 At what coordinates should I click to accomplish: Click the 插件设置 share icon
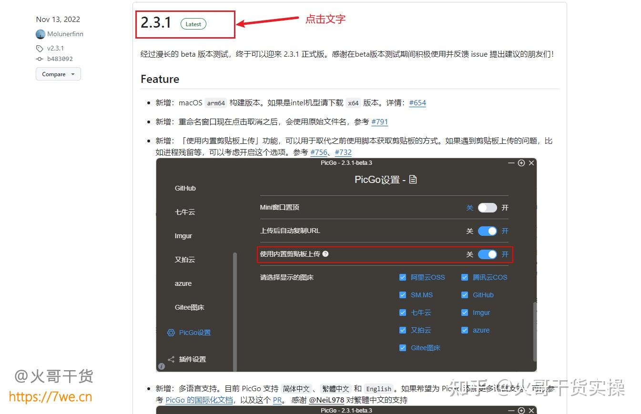coord(171,359)
